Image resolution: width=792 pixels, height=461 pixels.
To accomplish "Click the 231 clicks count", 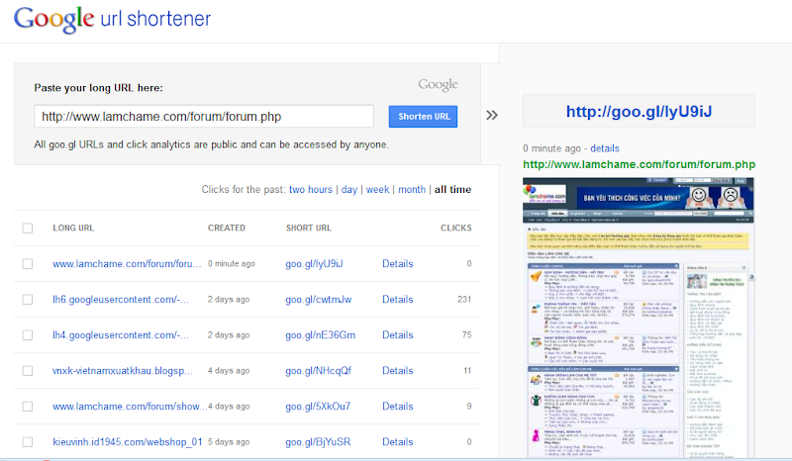I will point(464,300).
